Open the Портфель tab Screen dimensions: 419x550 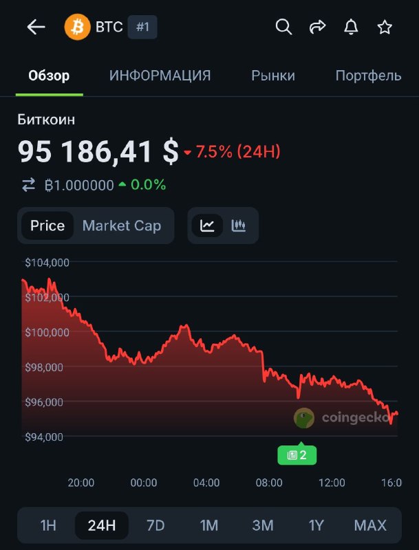(367, 76)
